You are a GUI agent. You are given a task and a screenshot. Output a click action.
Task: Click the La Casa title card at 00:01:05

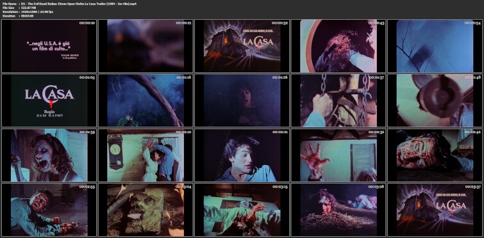(x=49, y=100)
